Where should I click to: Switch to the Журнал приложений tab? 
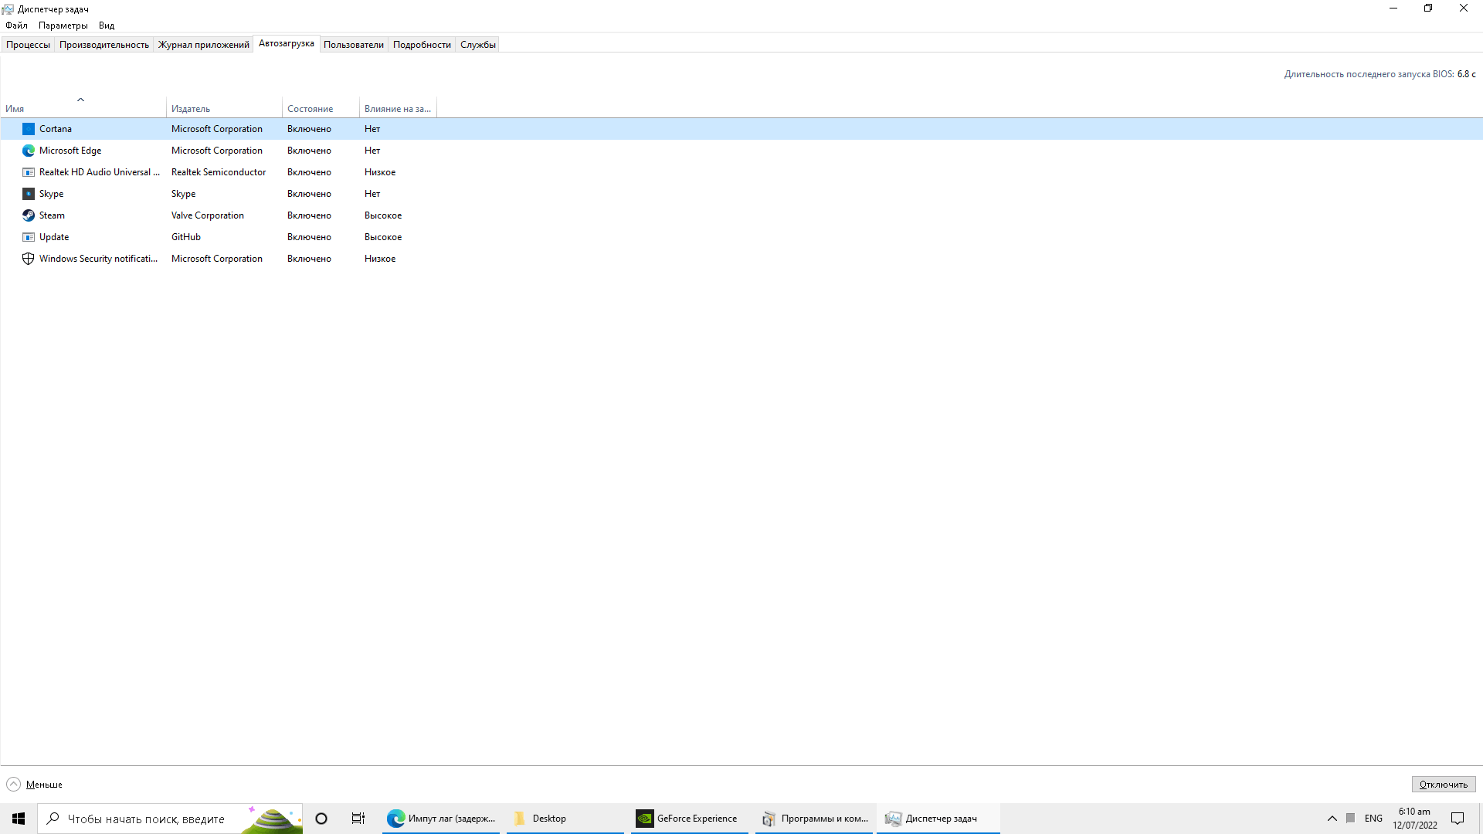204,45
